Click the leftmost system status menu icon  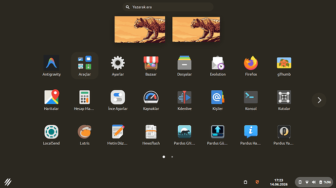pos(300,182)
